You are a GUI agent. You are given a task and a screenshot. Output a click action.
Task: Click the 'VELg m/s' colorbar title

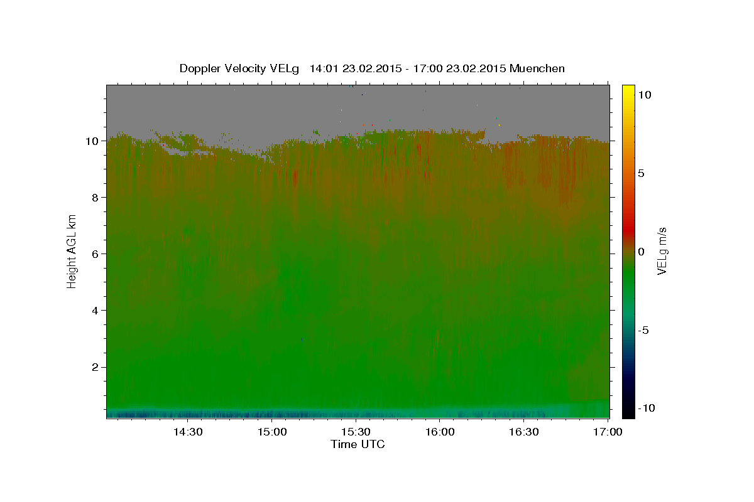(662, 252)
